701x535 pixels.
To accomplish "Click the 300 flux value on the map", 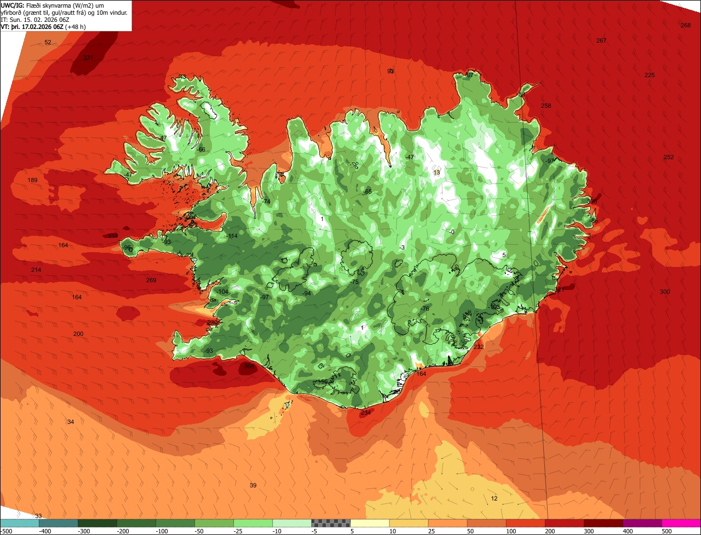I will [665, 292].
